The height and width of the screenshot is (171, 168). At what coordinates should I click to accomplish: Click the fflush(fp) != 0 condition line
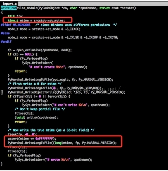pos(39,97)
